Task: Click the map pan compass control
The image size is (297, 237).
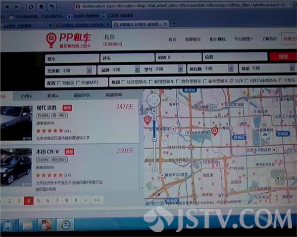Action: [154, 100]
